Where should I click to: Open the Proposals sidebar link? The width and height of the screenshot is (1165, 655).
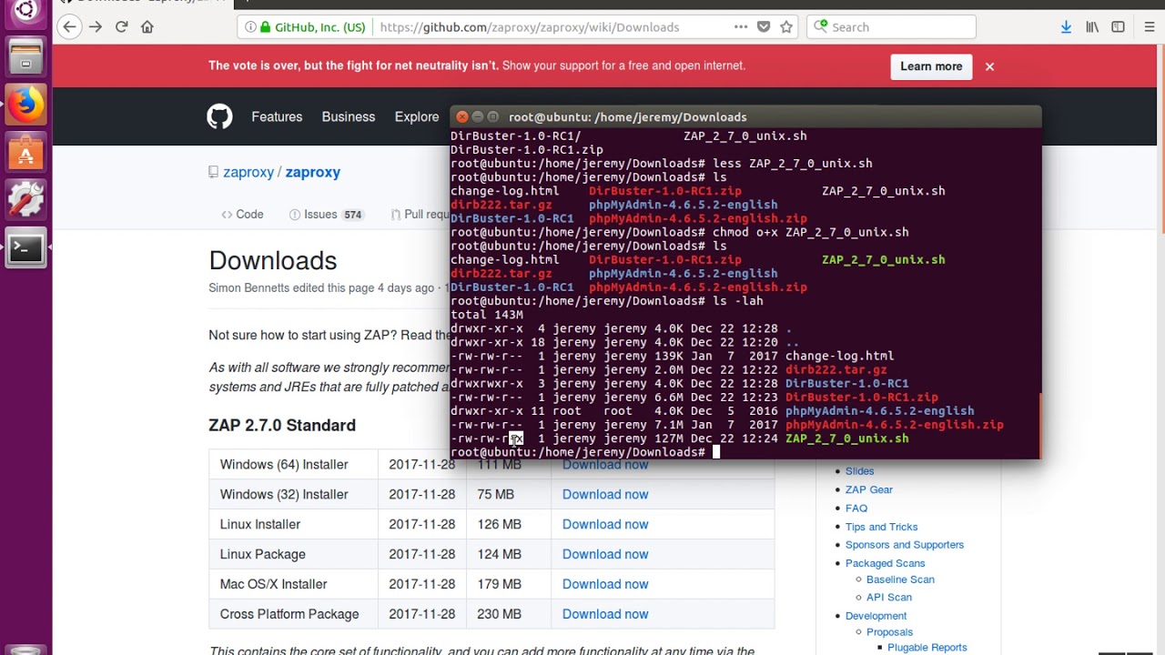(x=889, y=632)
